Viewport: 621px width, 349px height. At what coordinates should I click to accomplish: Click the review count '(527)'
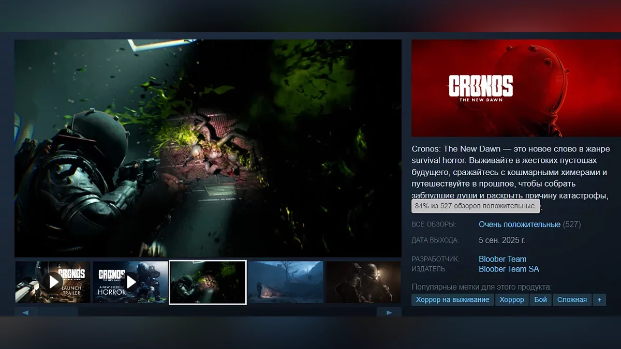coord(572,224)
